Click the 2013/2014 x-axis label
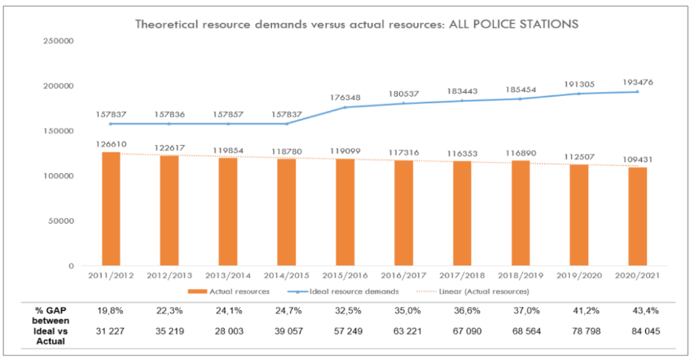 click(228, 276)
